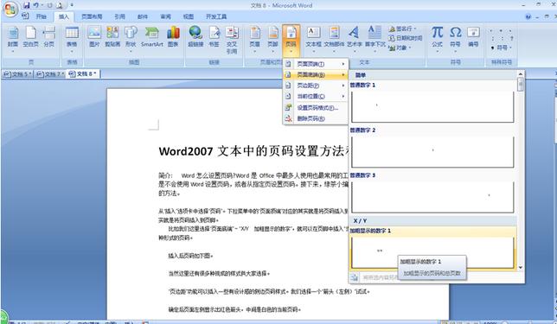Click the Undo icon in quick access toolbar
This screenshot has height=324, width=557.
[35, 5]
